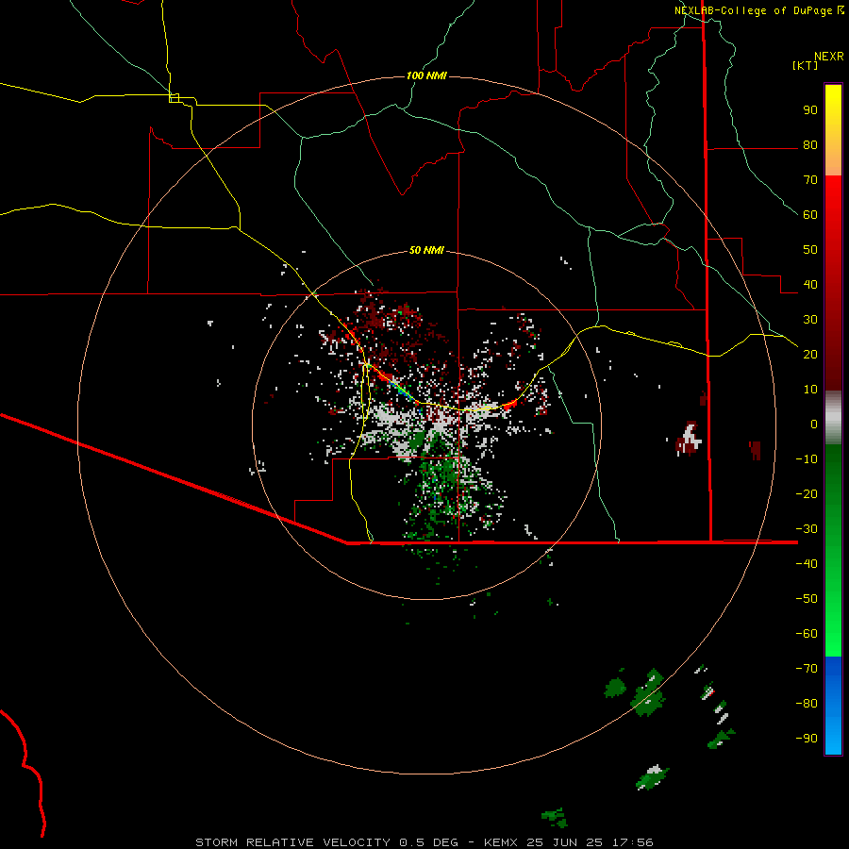This screenshot has width=849, height=849.
Task: Select the 70 value on the velocity scale
Action: (810, 180)
